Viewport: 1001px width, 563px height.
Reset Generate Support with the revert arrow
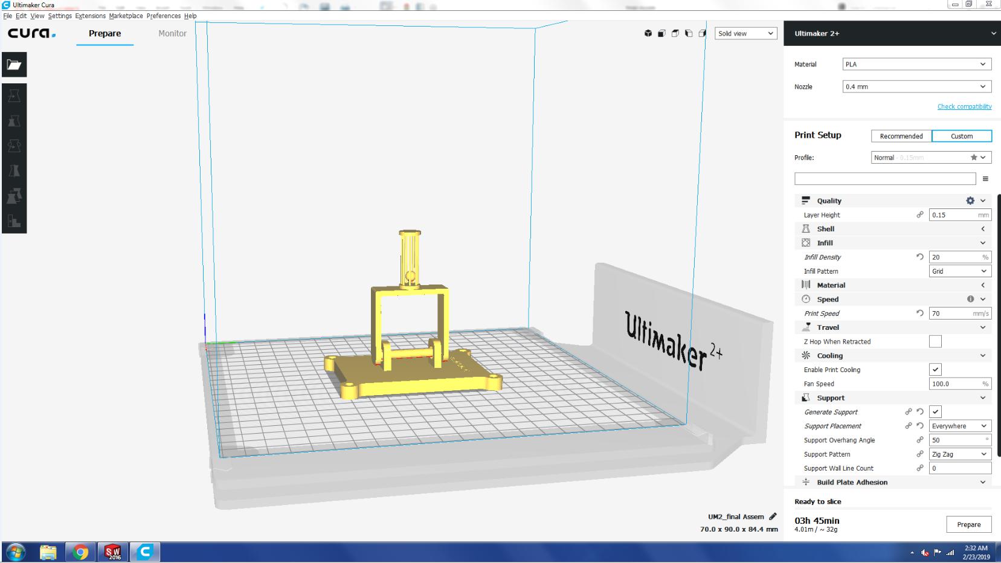[x=920, y=412]
